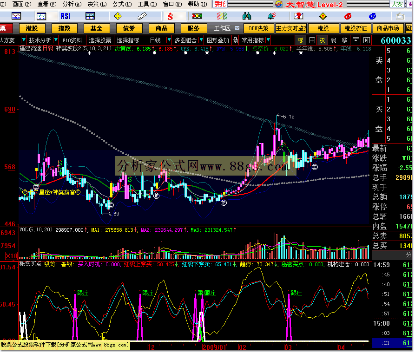Screen dimensions: 415x353
Task: Open the line chart view icon
Action: (16, 16)
